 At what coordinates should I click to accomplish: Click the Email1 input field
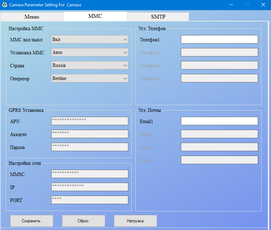(x=219, y=121)
